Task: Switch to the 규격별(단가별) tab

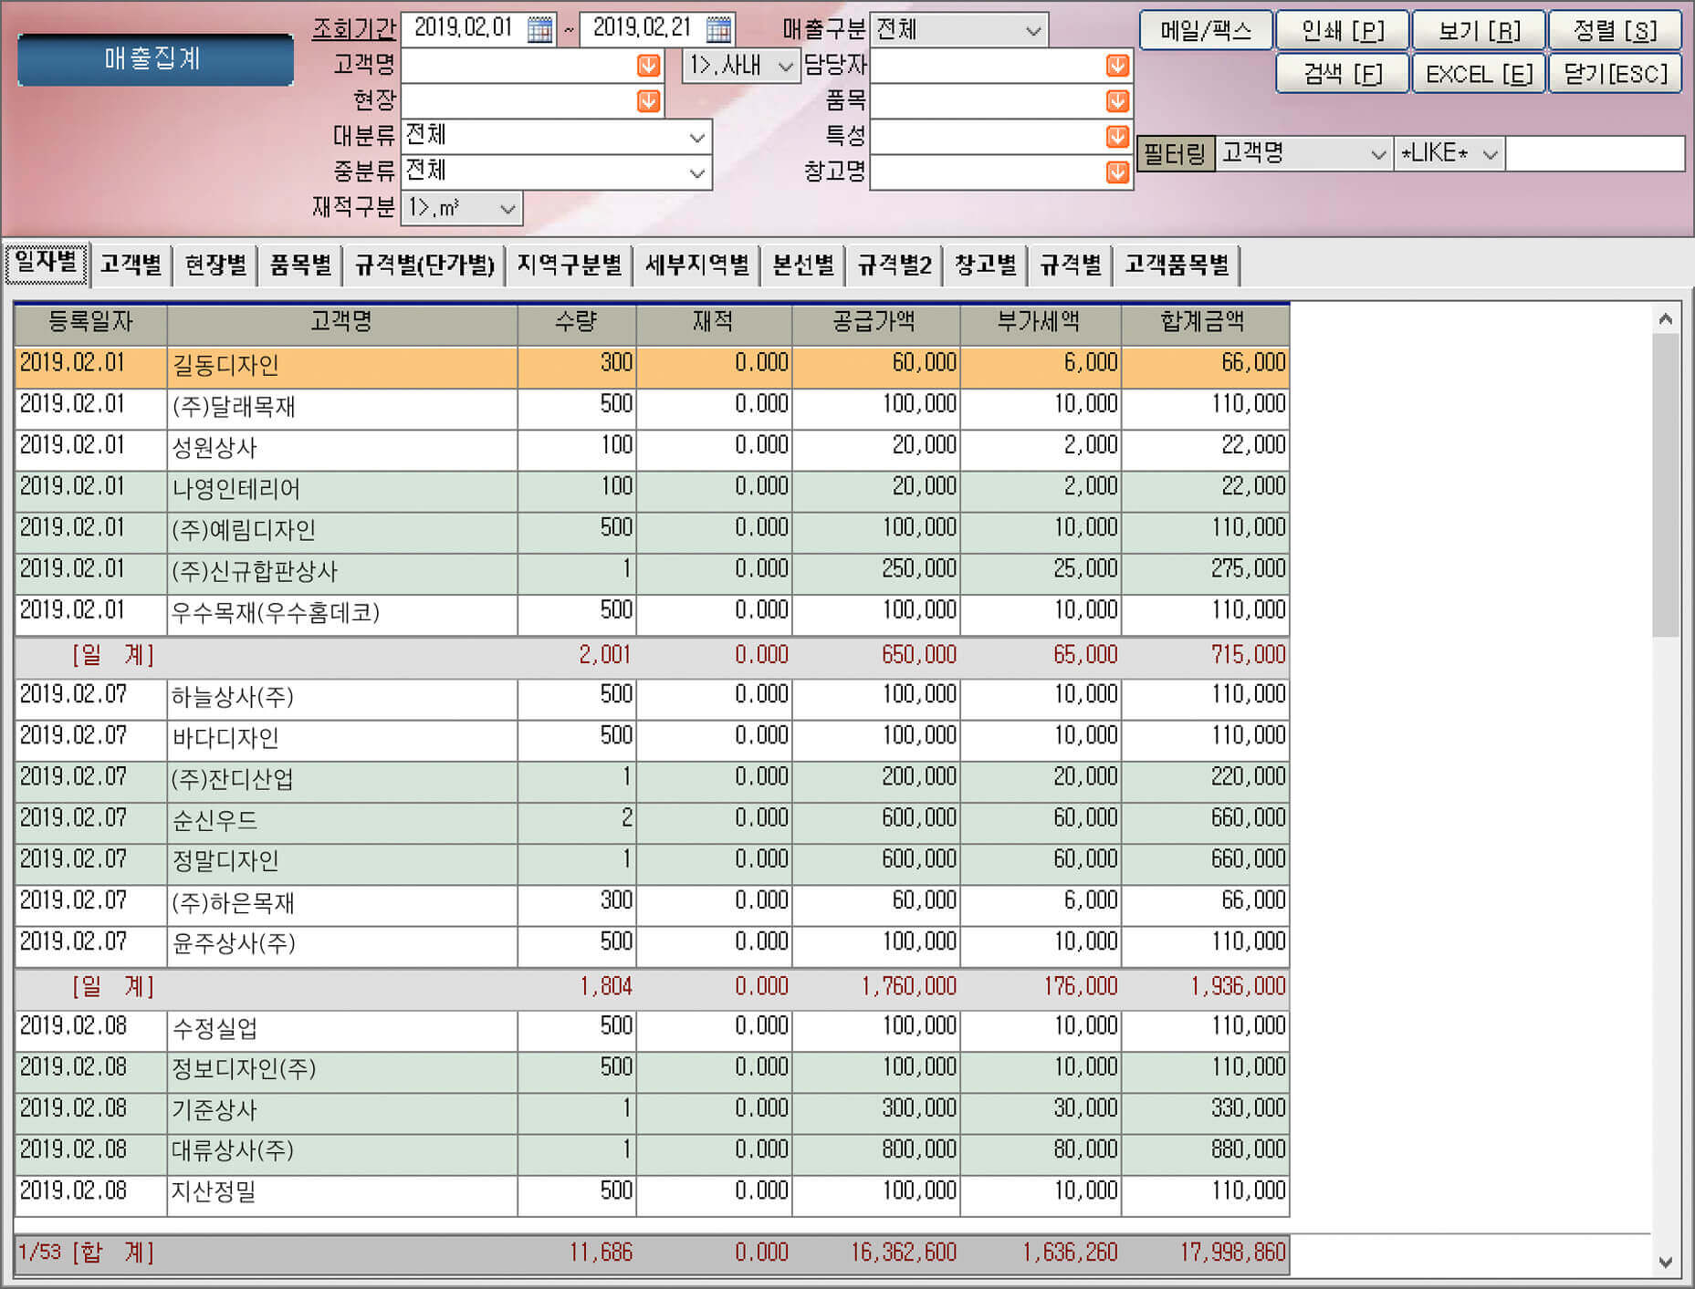Action: click(424, 265)
